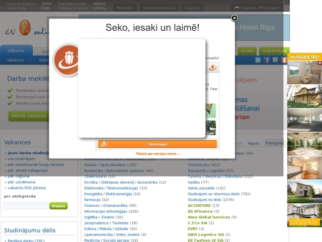Close the popup with the X button

click(x=234, y=18)
